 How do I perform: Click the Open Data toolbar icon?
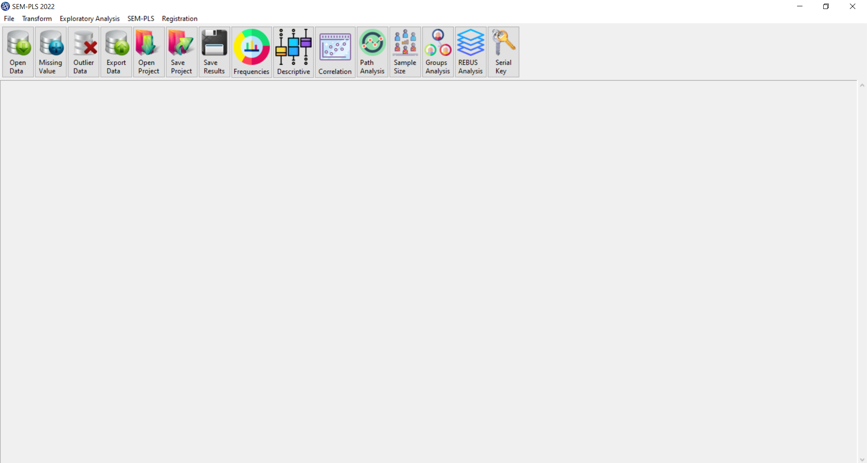tap(18, 52)
